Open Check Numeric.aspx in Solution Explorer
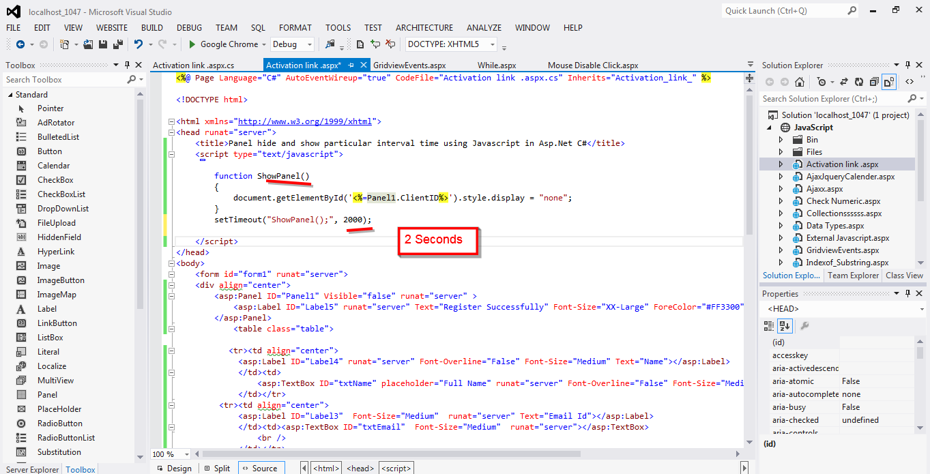 (843, 201)
